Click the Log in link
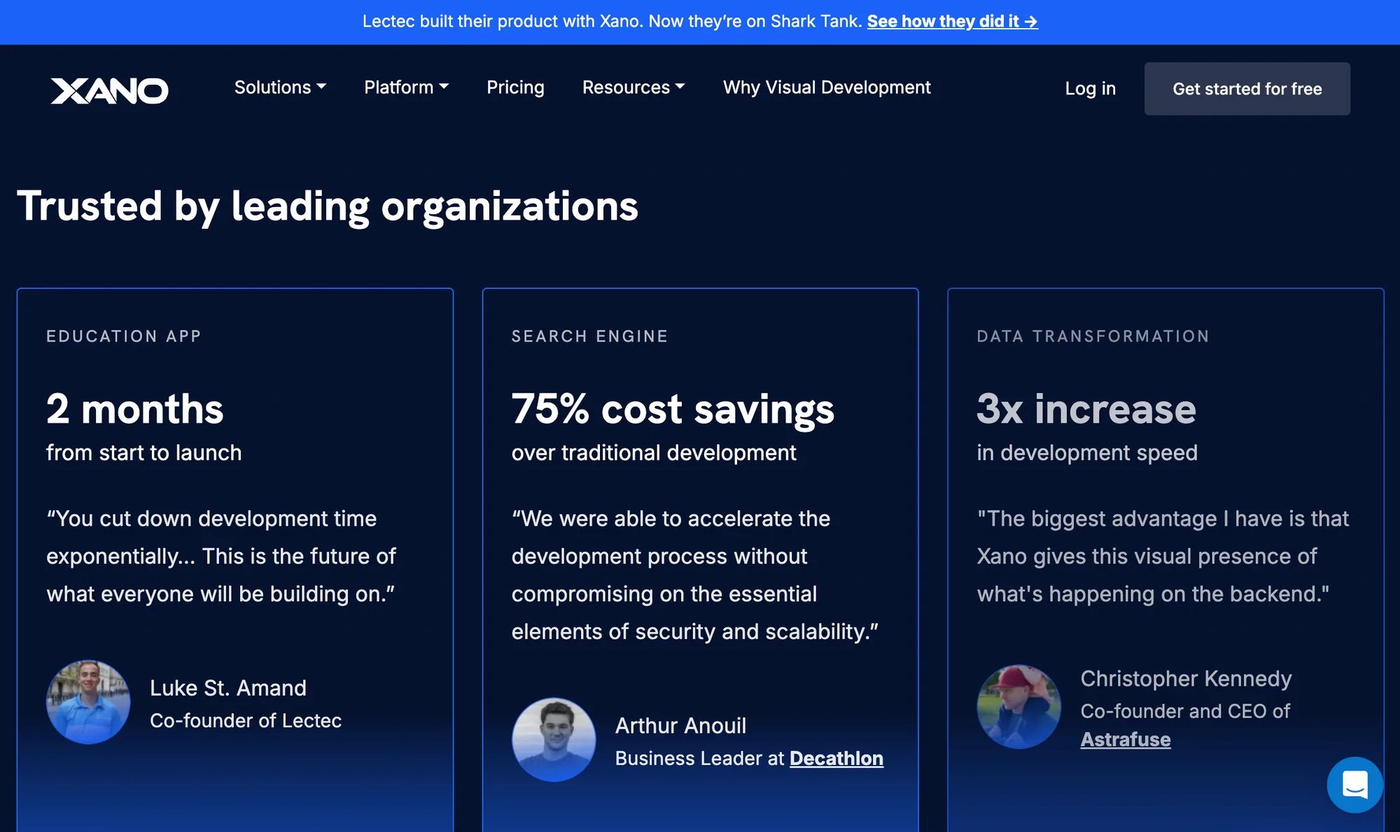 (x=1090, y=89)
